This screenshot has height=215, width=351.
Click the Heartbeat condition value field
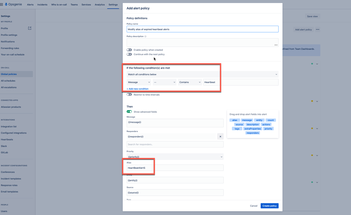tap(241, 82)
